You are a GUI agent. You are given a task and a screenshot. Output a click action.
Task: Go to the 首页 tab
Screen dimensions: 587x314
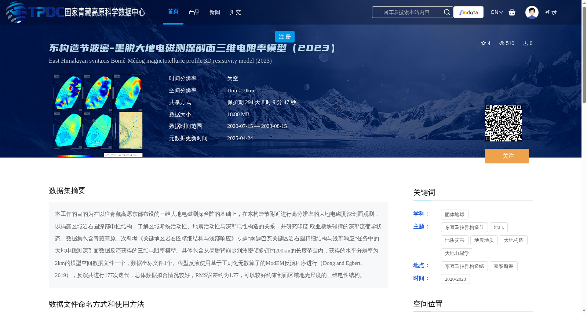[173, 12]
